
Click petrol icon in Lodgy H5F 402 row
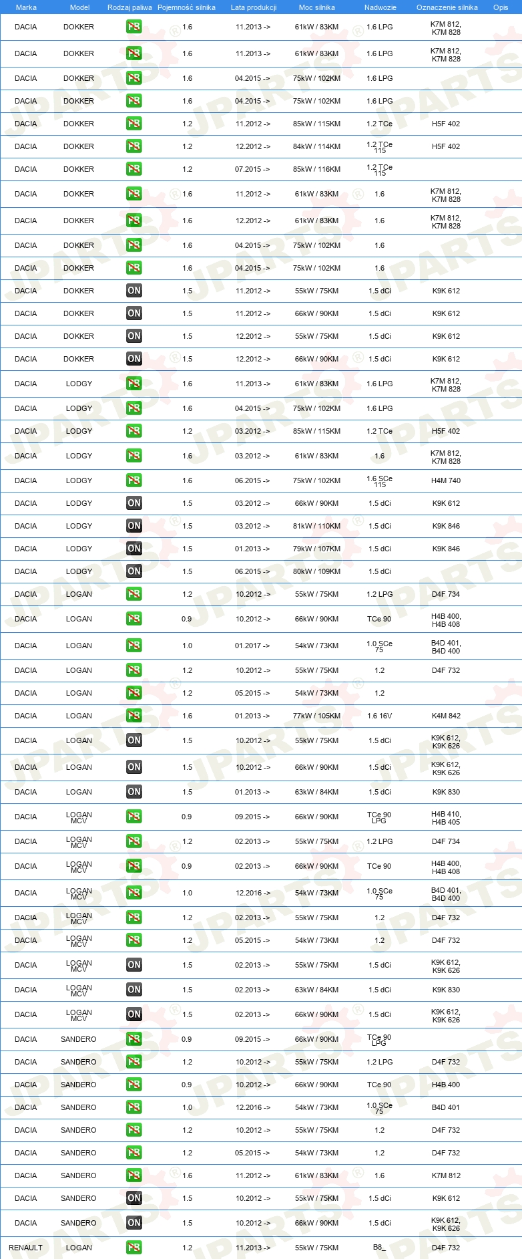tap(134, 431)
